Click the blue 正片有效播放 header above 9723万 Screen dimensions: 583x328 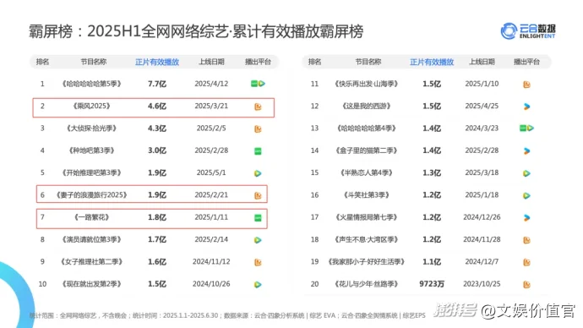[431, 62]
